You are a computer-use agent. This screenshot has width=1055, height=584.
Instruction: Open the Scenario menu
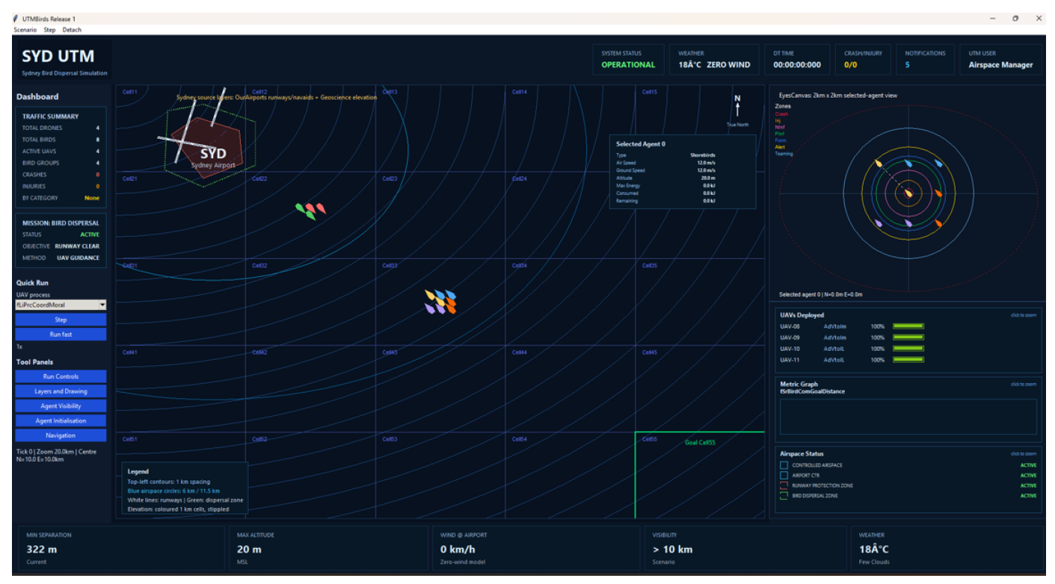coord(25,30)
